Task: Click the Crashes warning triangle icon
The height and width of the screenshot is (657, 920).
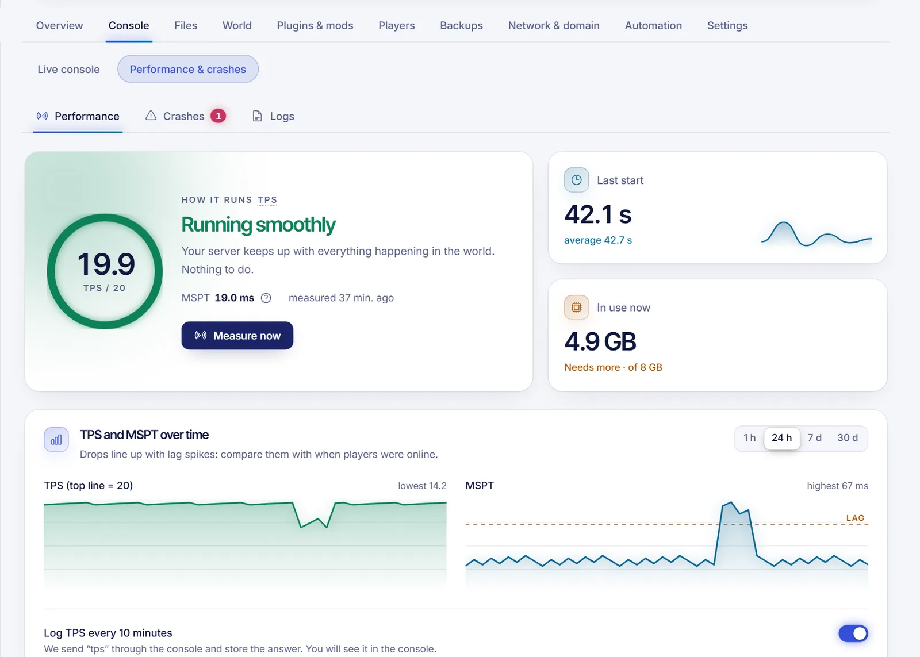Action: (151, 116)
